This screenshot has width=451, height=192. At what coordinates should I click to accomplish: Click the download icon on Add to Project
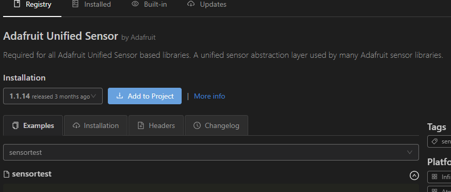119,96
